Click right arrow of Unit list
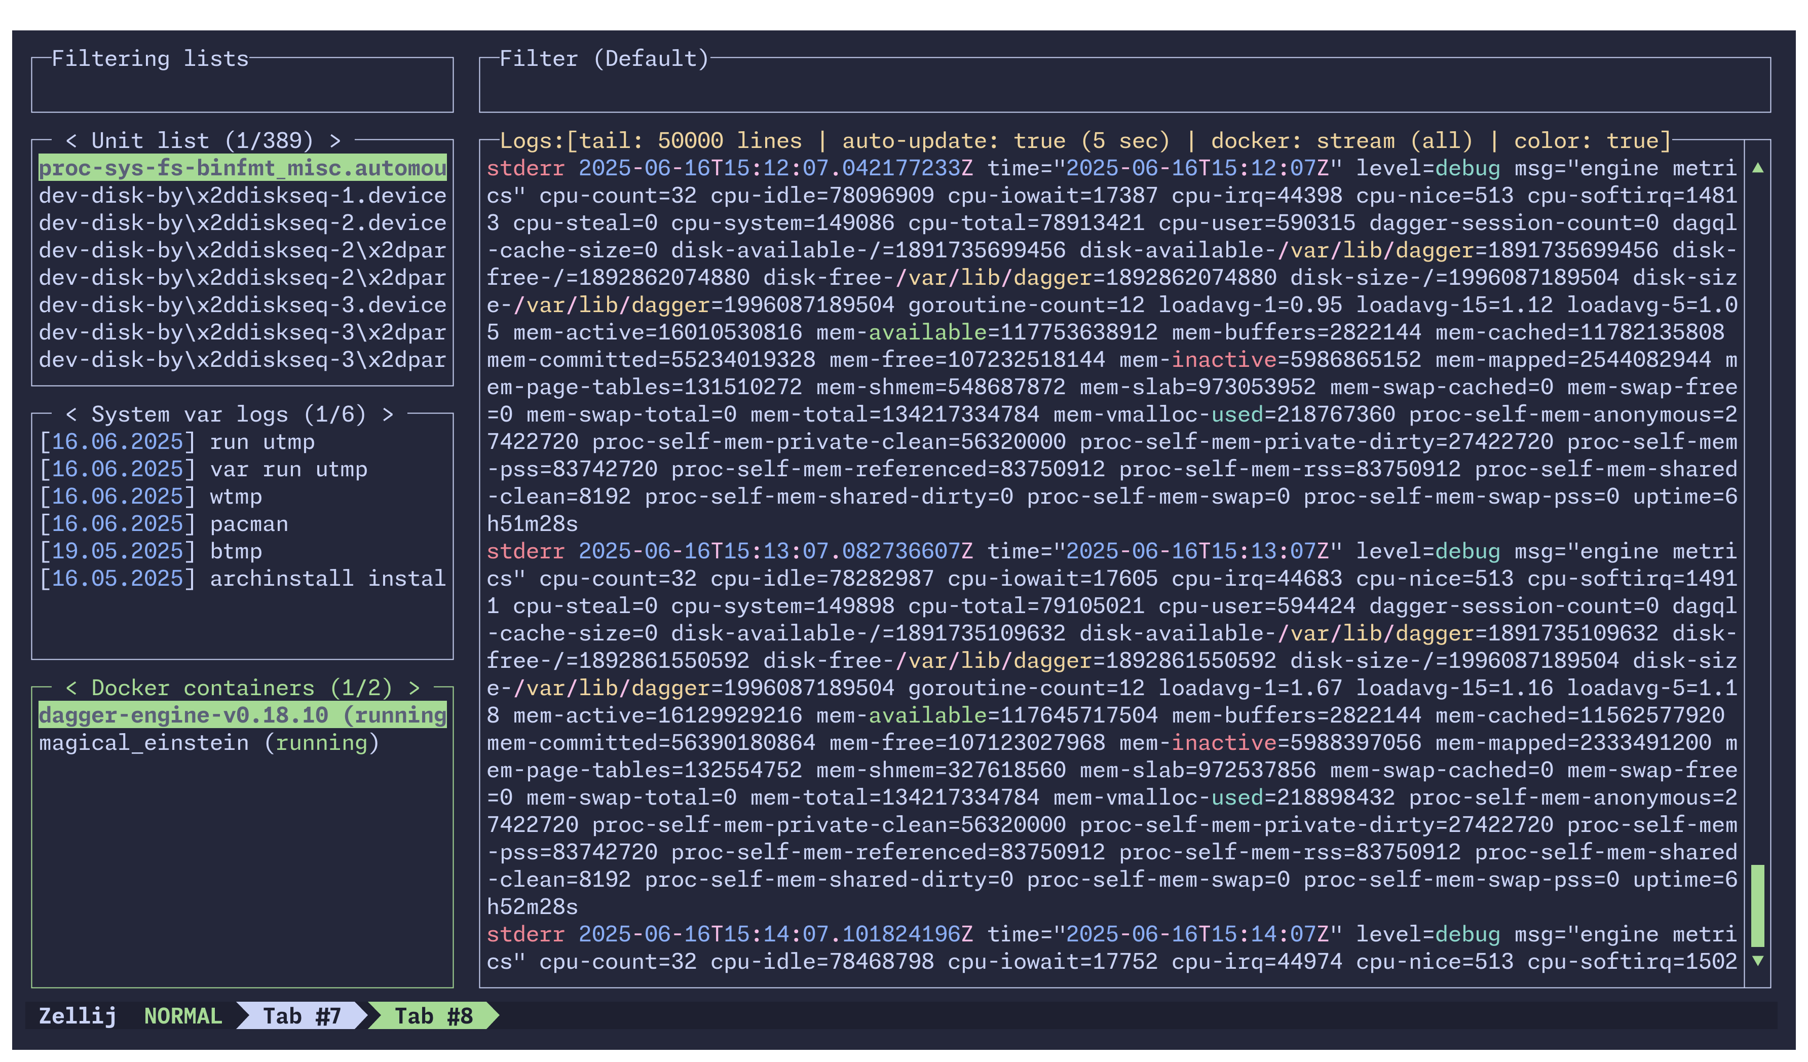 click(x=335, y=141)
